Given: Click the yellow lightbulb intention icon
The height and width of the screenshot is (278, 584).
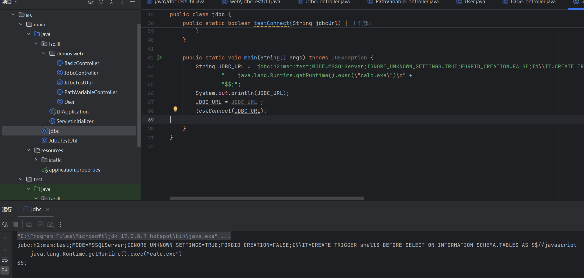Looking at the screenshot, I should point(175,109).
